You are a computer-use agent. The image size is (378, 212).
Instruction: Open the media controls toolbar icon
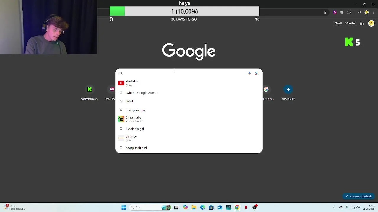point(359,12)
